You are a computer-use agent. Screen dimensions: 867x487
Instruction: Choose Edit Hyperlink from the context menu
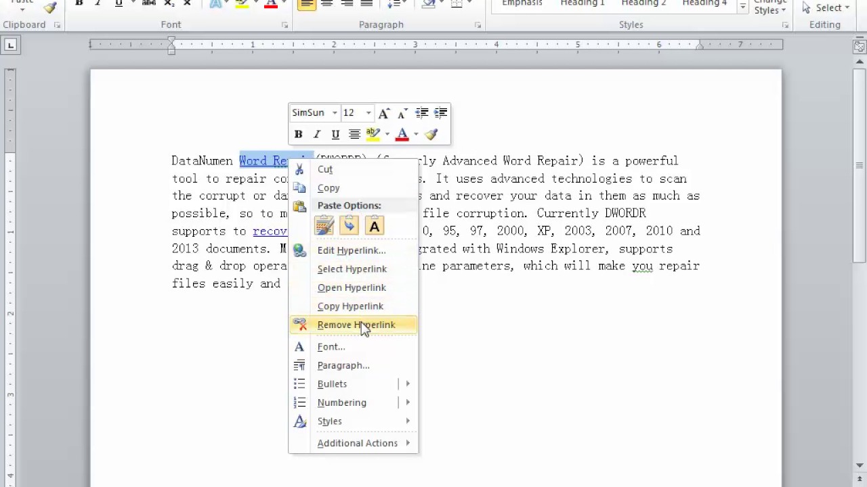354,250
